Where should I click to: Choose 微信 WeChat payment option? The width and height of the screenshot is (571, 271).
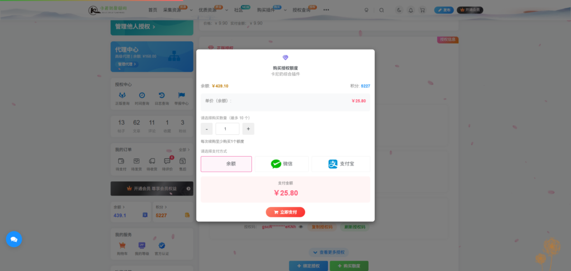point(282,164)
